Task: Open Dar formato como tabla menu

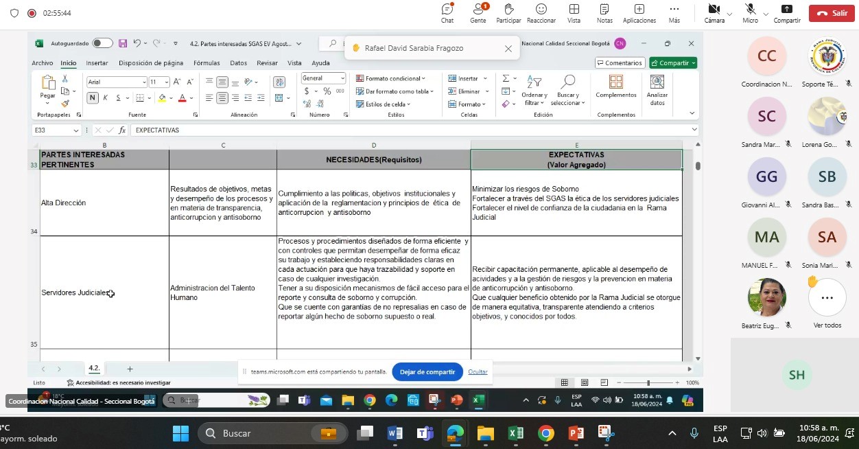Action: [x=395, y=91]
